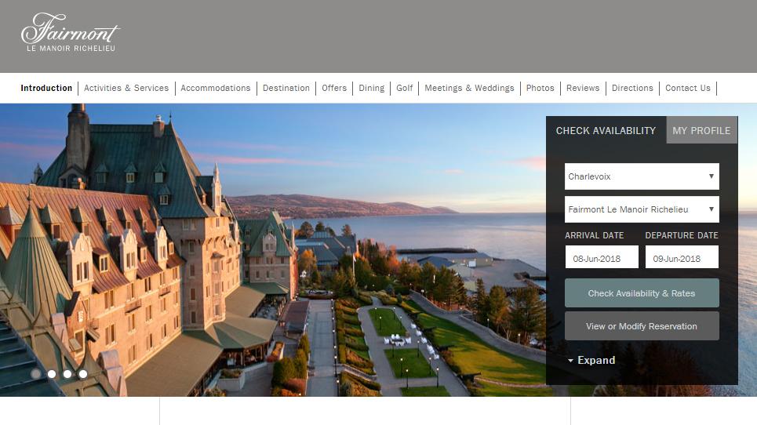Click the arrival date field
This screenshot has width=757, height=425.
point(602,258)
